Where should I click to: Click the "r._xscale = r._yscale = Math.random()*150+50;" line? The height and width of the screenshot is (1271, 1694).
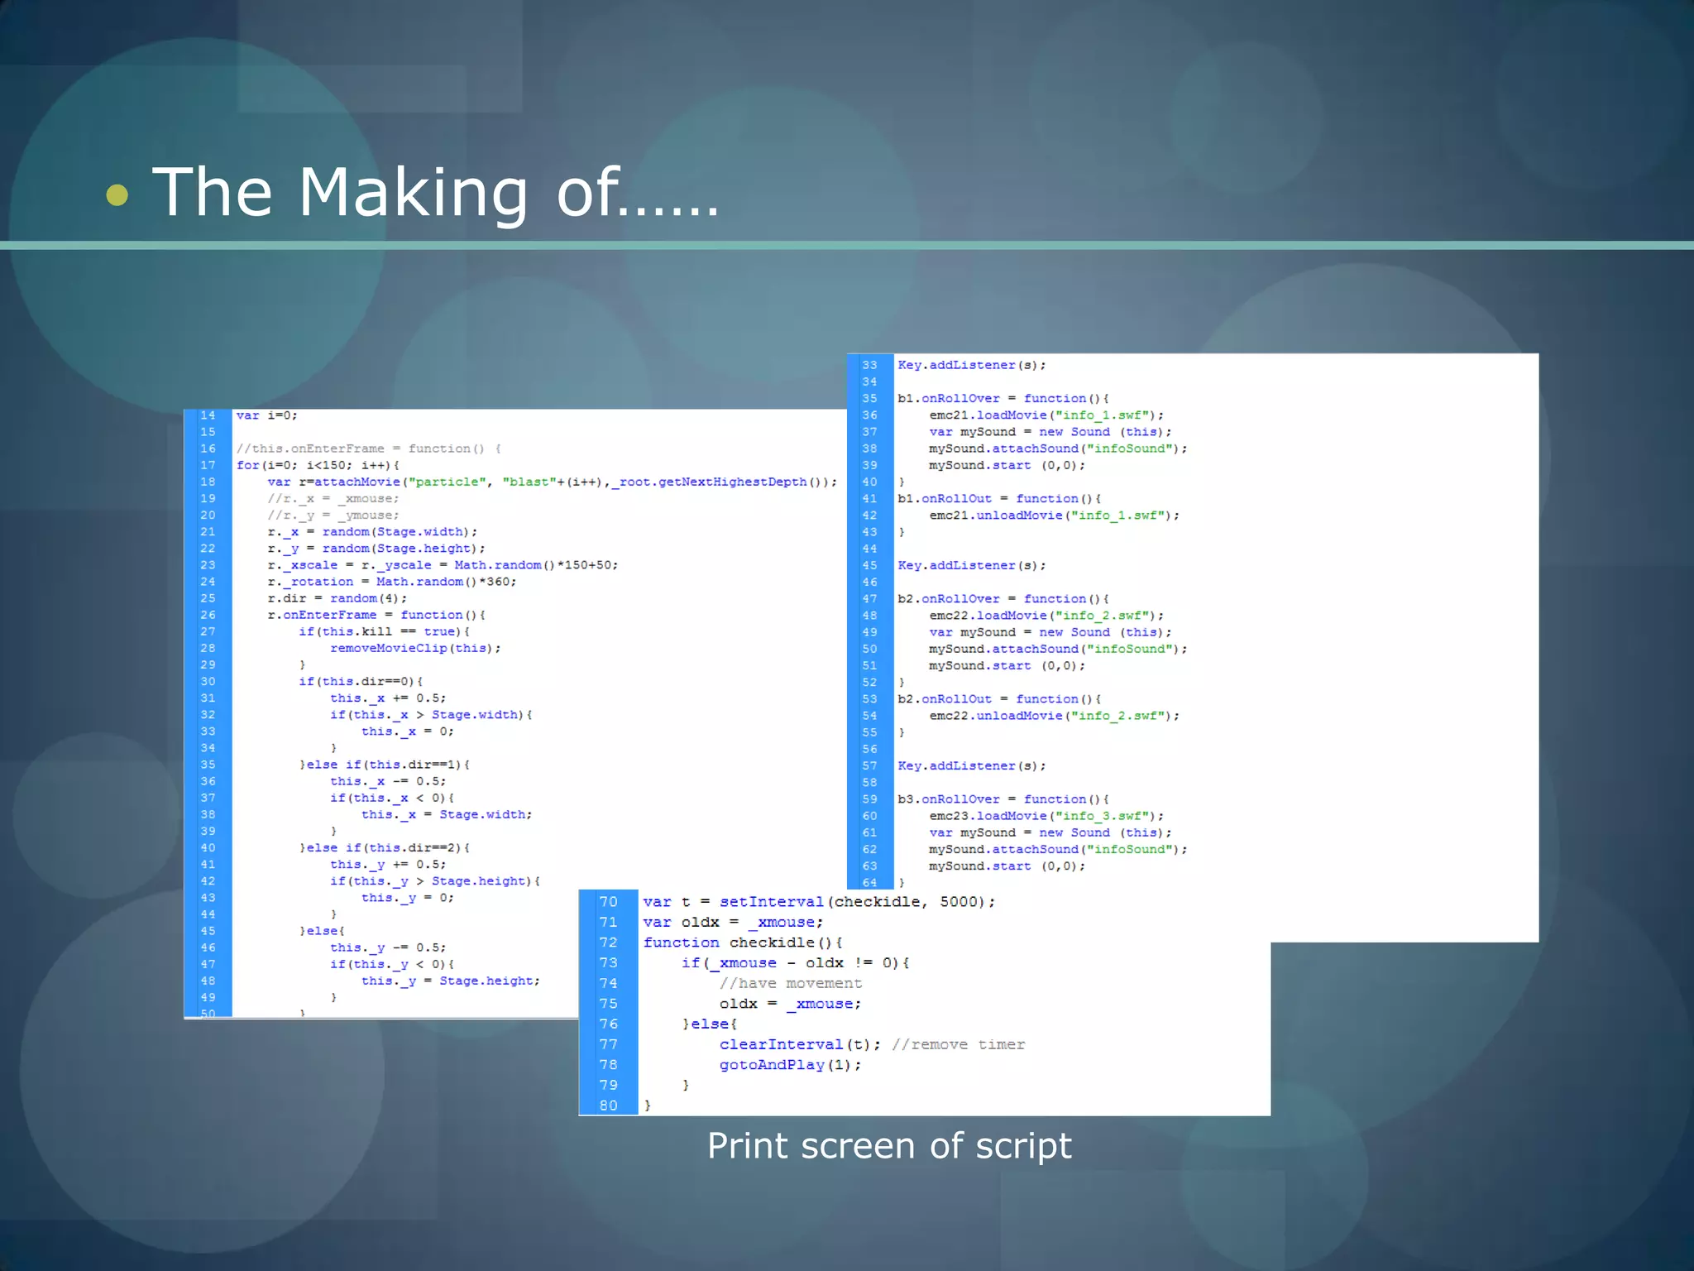click(443, 564)
